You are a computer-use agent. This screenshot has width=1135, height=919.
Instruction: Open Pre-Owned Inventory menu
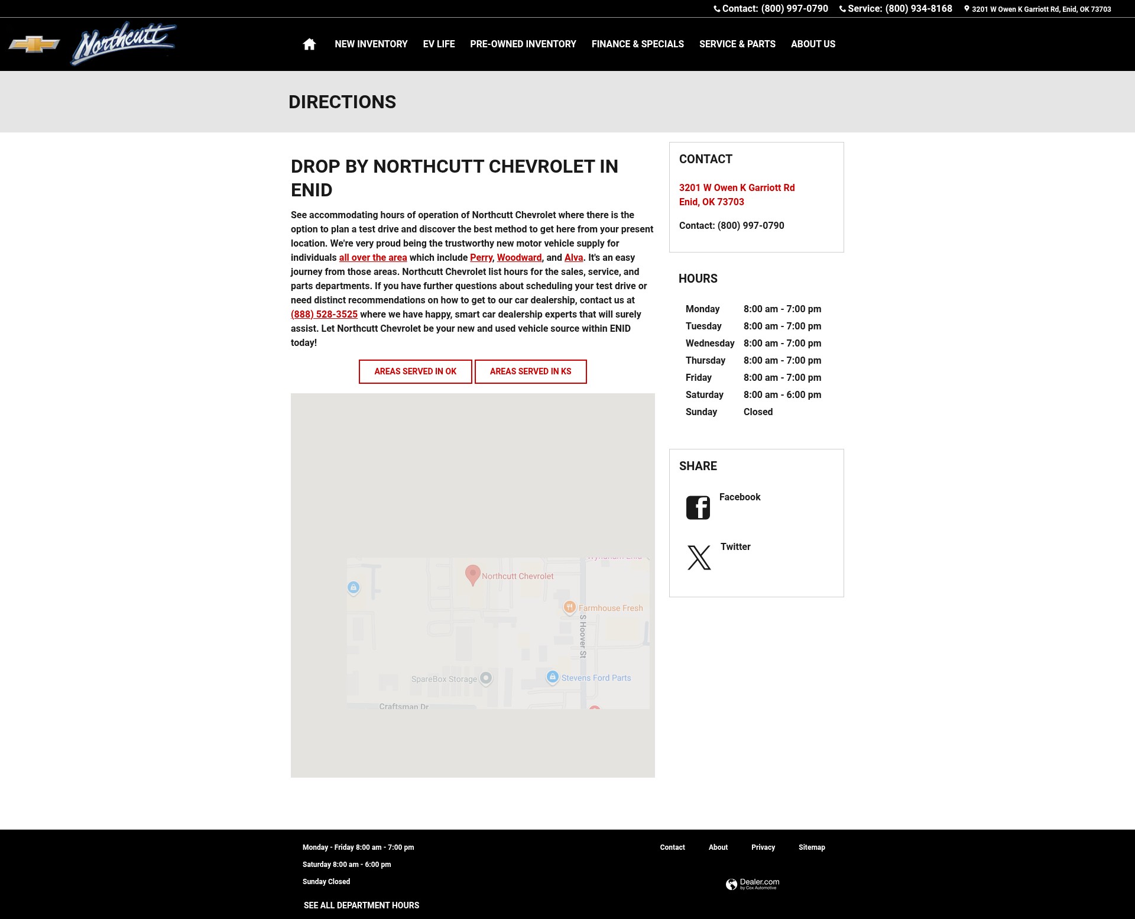(523, 44)
